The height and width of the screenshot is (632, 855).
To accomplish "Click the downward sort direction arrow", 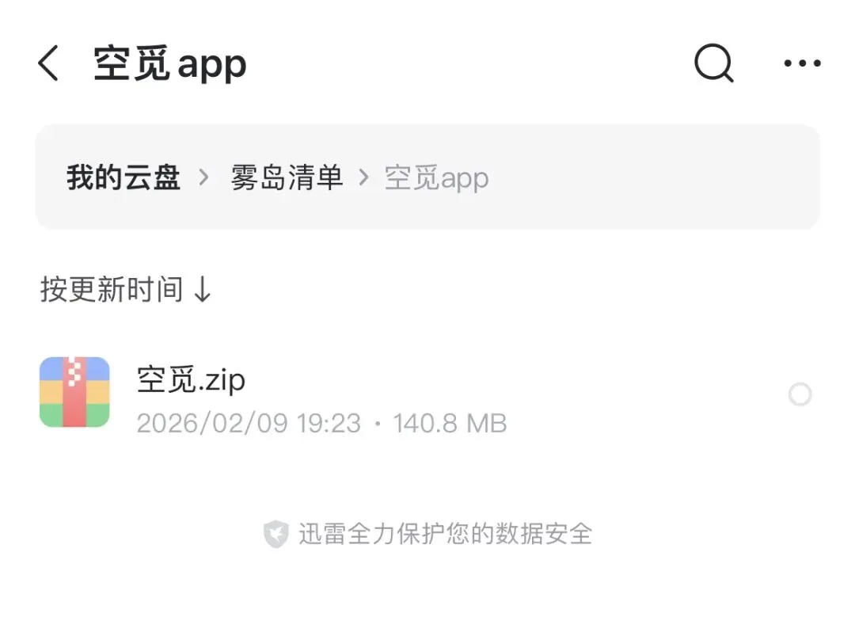I will [203, 289].
